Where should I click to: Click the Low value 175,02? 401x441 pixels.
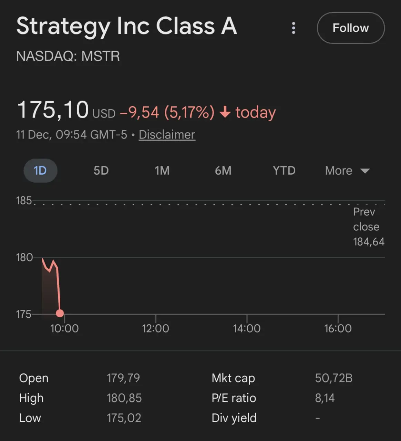(124, 418)
